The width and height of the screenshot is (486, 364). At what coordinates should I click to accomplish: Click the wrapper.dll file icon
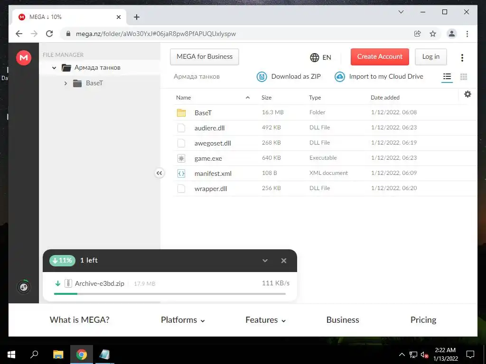(x=181, y=189)
